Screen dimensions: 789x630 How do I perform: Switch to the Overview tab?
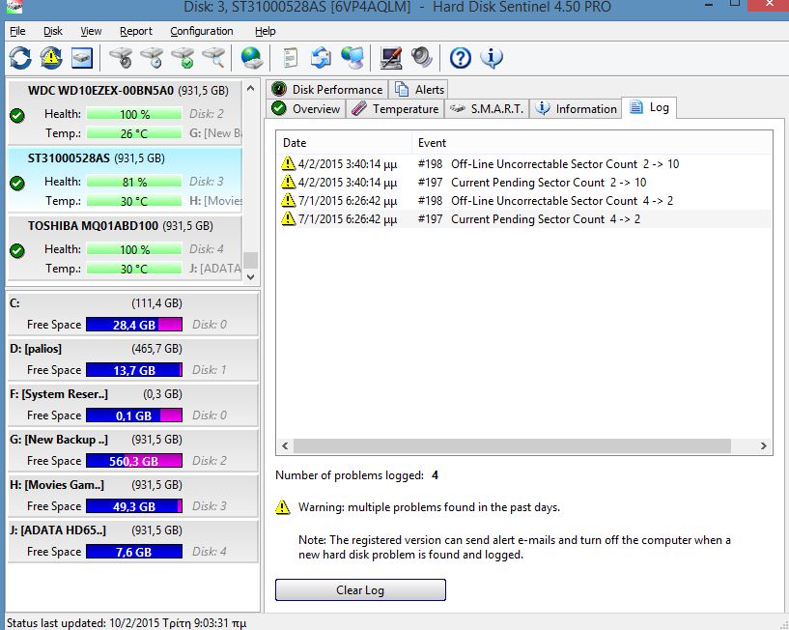(306, 109)
